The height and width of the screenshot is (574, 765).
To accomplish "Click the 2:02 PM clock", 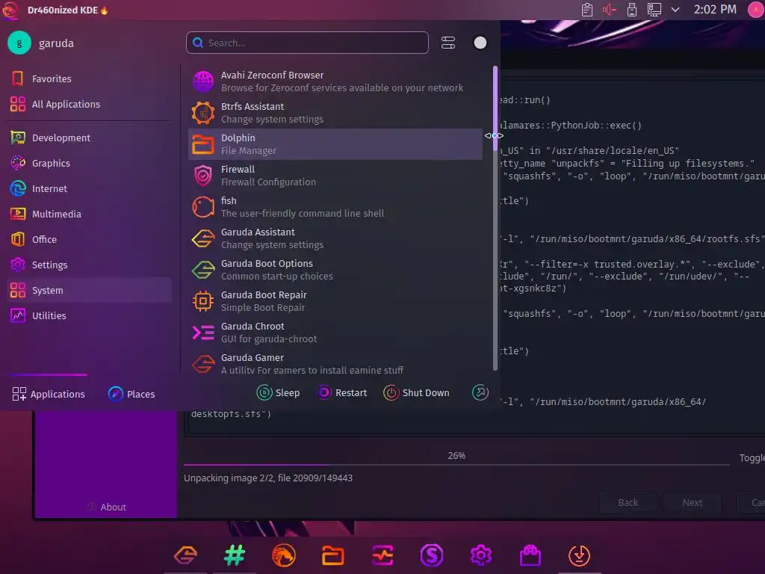I will (x=715, y=9).
